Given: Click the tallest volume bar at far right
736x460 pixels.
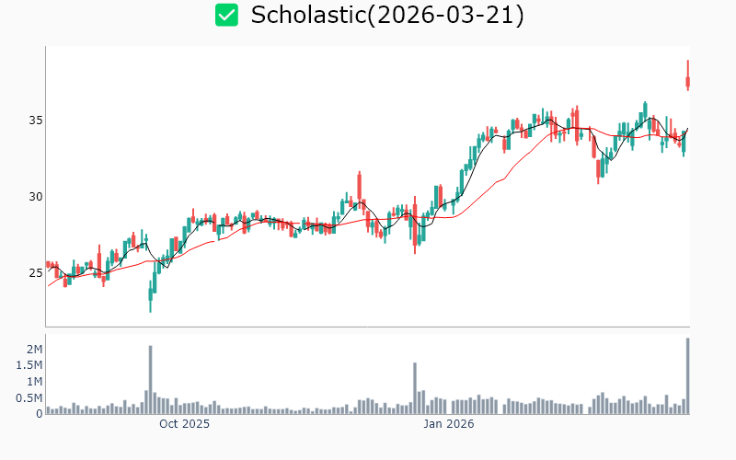Looking at the screenshot, I should (x=687, y=376).
